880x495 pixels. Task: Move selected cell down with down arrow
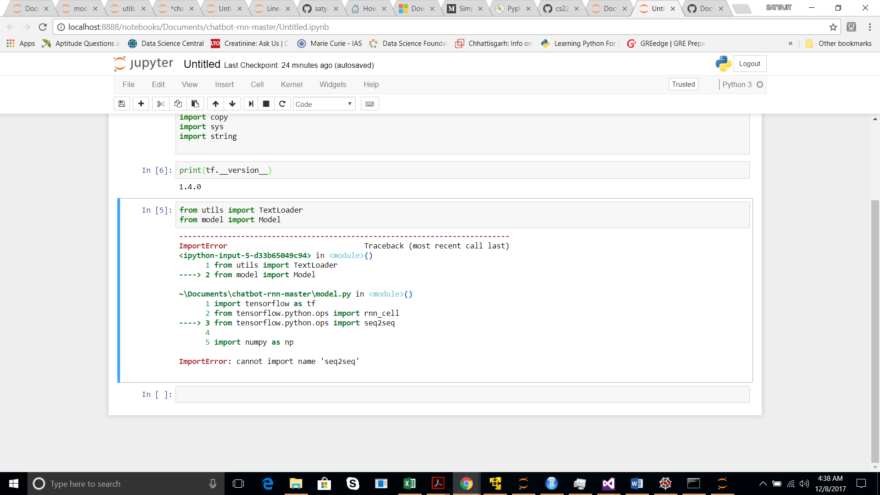click(232, 104)
